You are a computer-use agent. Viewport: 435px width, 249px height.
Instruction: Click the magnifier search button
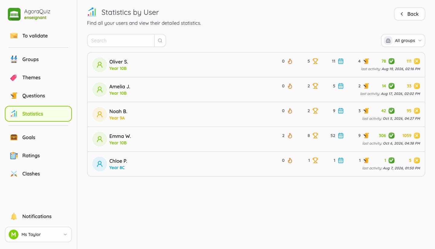(x=160, y=41)
